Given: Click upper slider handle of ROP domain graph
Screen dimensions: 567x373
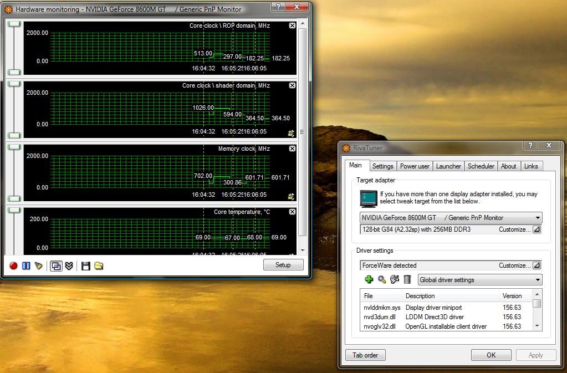Looking at the screenshot, I should [14, 24].
